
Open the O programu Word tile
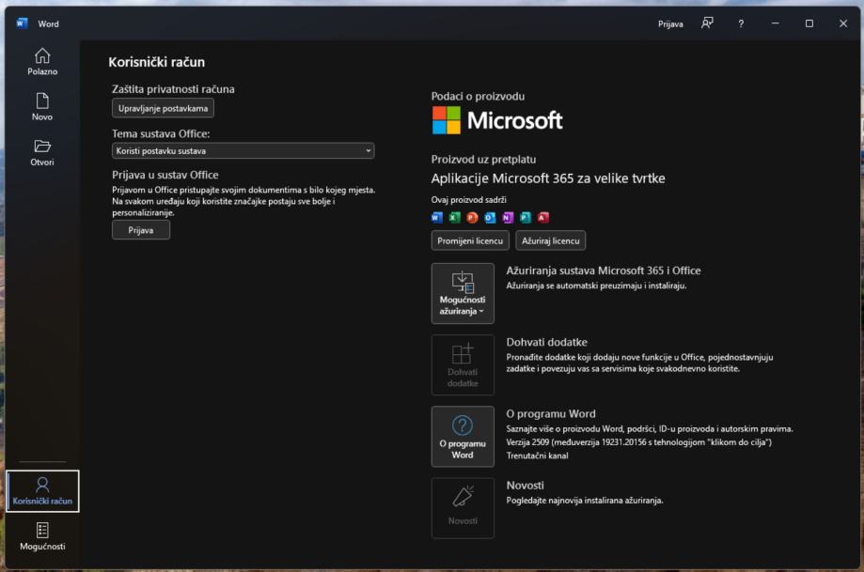[x=463, y=436]
